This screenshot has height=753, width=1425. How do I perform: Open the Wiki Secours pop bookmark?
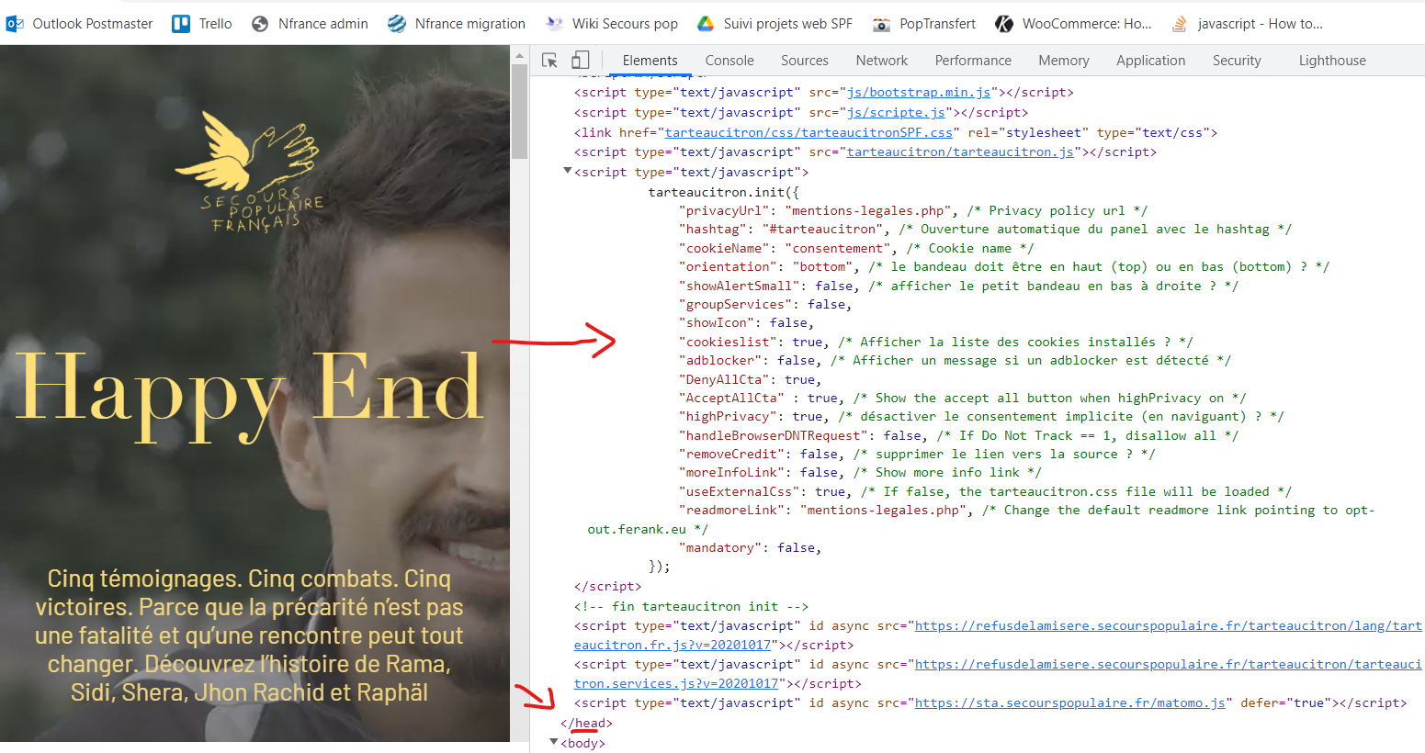coord(612,24)
